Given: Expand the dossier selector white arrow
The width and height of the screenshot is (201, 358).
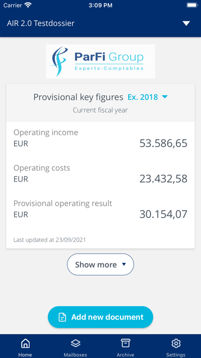Looking at the screenshot, I should click(x=187, y=23).
